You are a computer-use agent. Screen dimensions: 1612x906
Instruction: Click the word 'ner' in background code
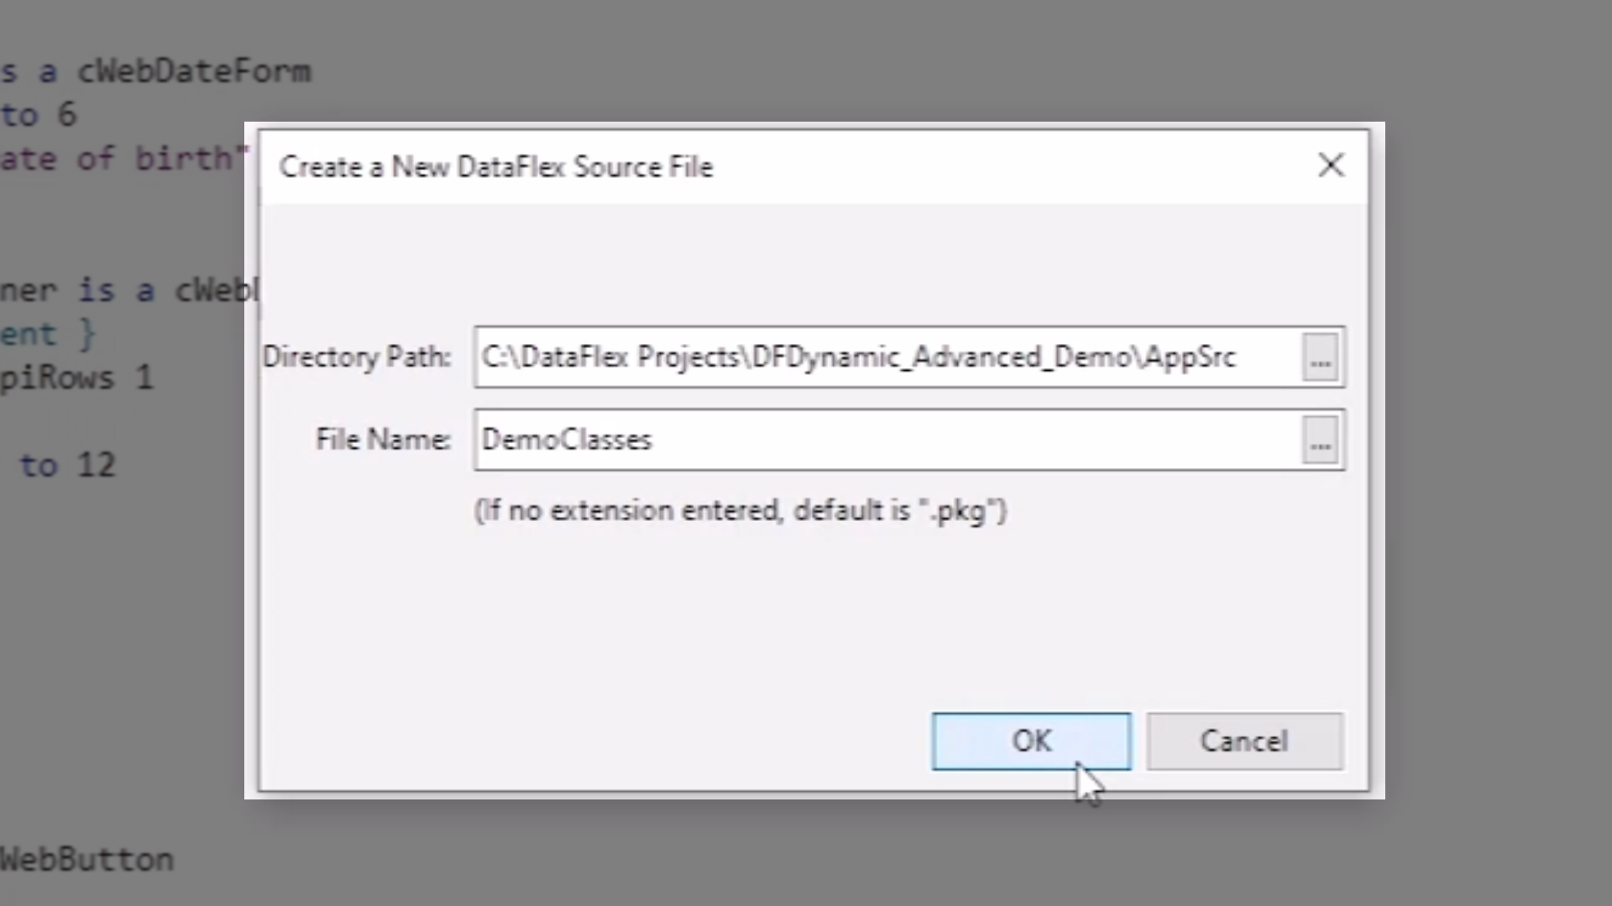pos(28,290)
